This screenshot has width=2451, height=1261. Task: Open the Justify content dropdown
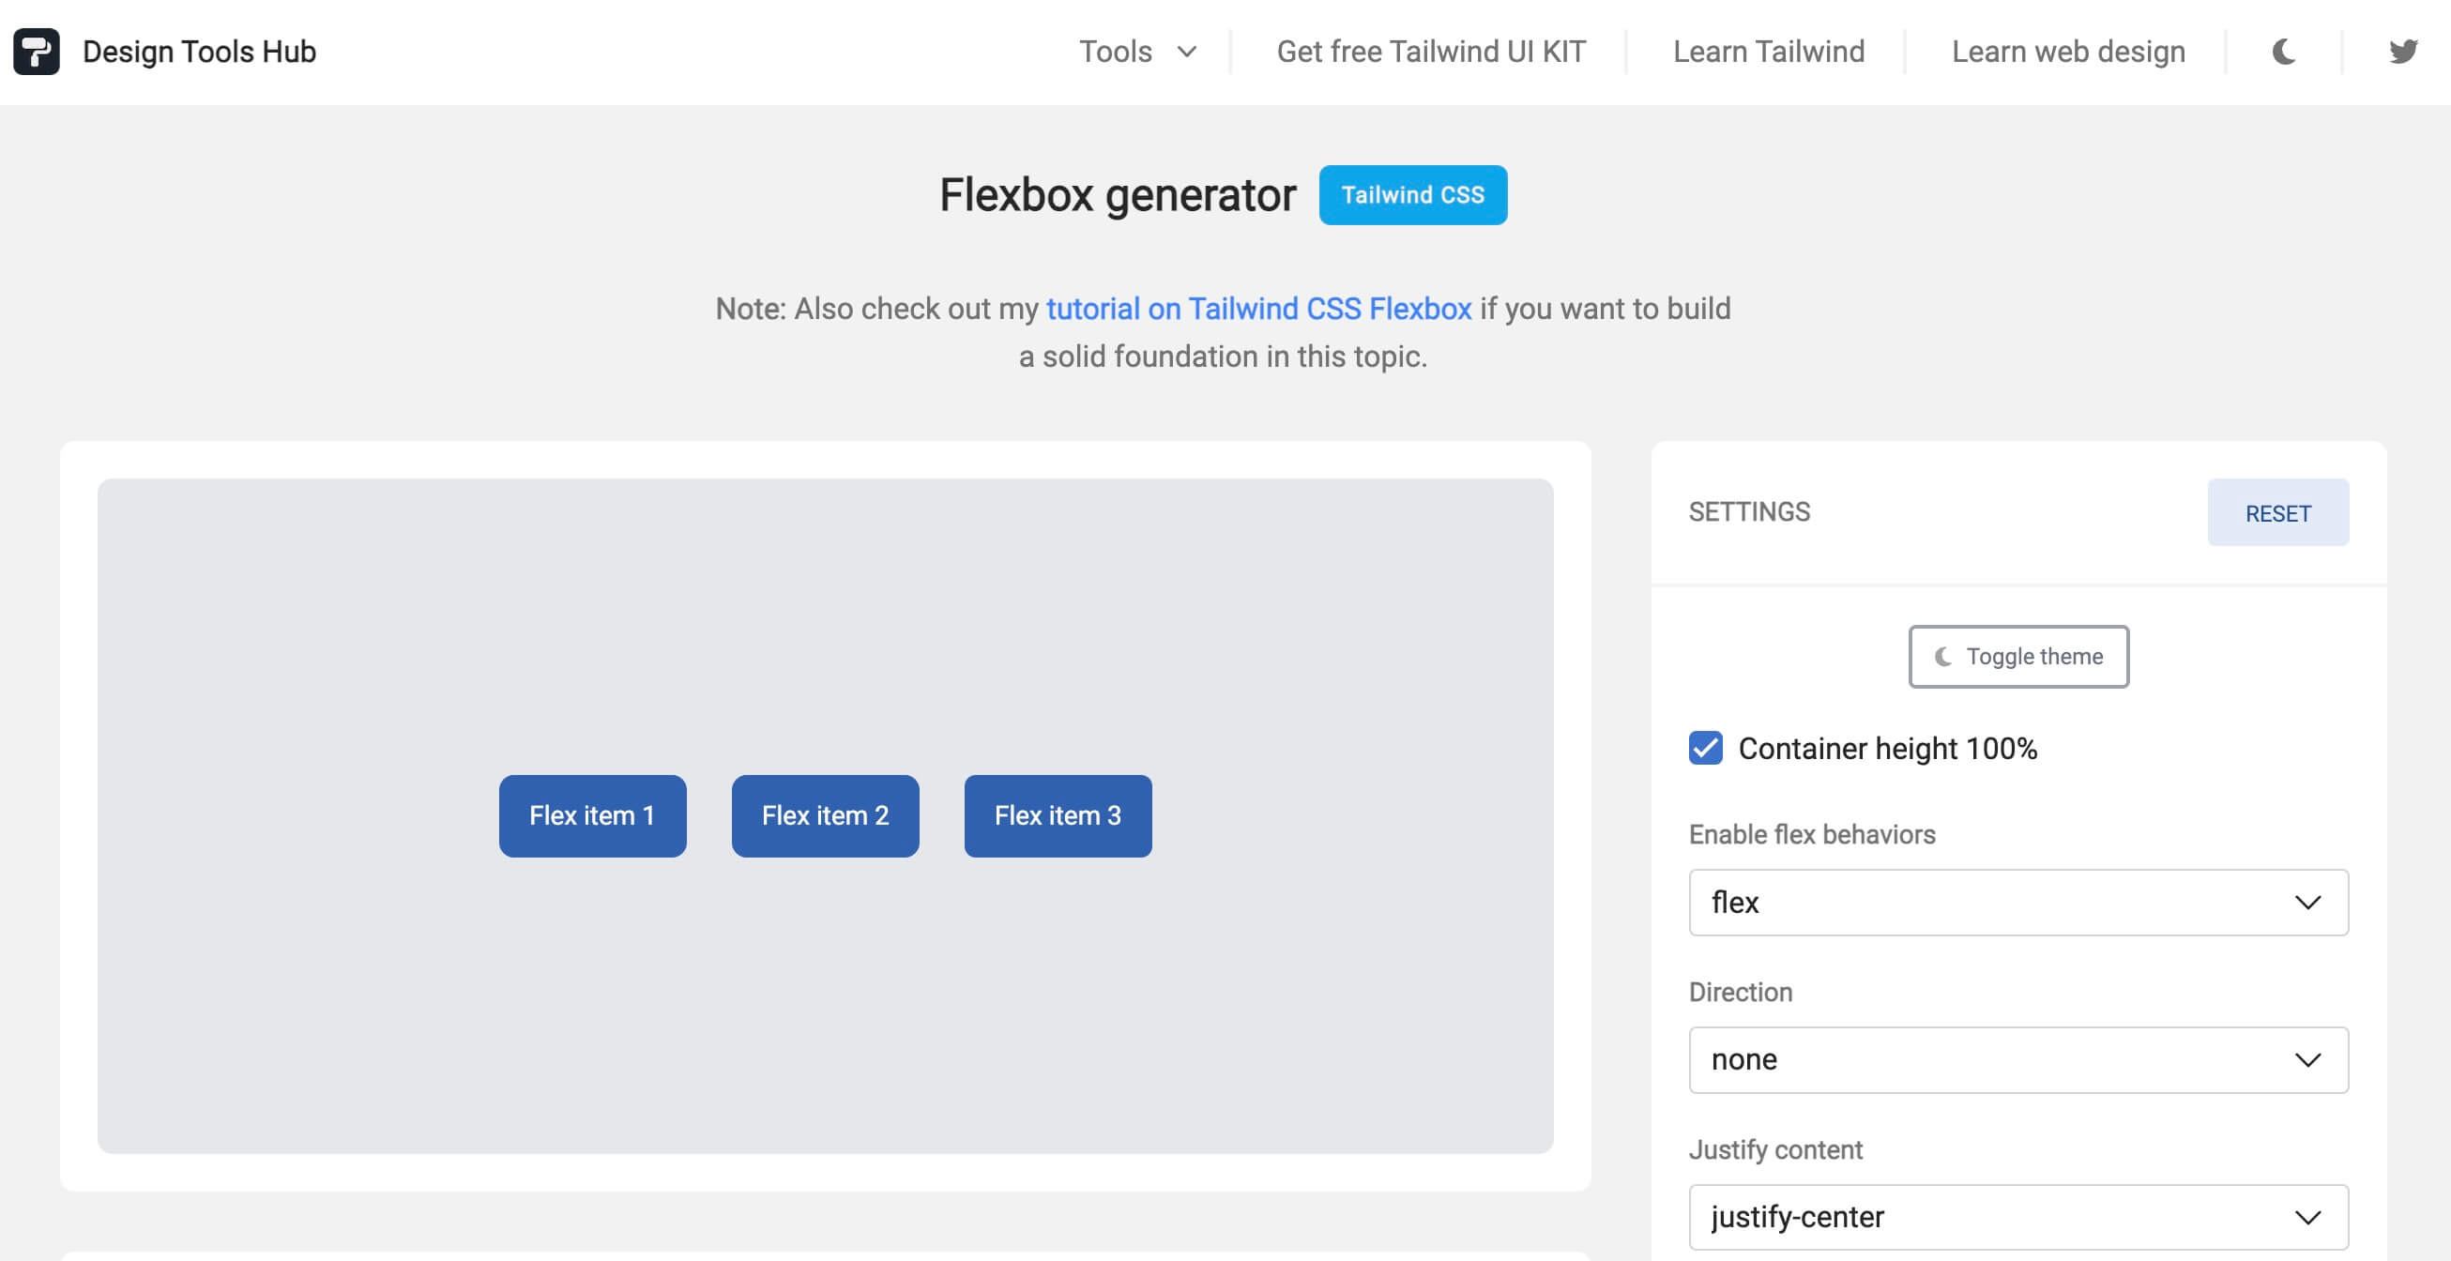pyautogui.click(x=2018, y=1216)
